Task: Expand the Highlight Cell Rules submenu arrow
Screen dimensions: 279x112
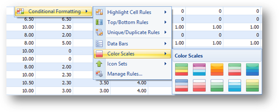Action: click(x=166, y=12)
